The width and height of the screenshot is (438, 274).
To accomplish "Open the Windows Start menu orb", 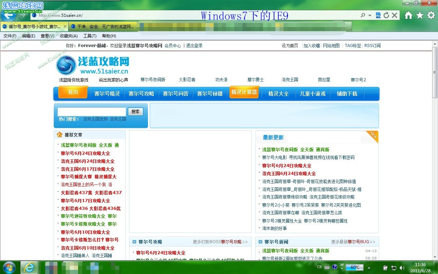I will pyautogui.click(x=9, y=267).
